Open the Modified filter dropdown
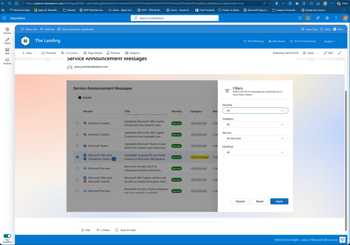Screen dimensions: 350x245 pyautogui.click(x=255, y=152)
